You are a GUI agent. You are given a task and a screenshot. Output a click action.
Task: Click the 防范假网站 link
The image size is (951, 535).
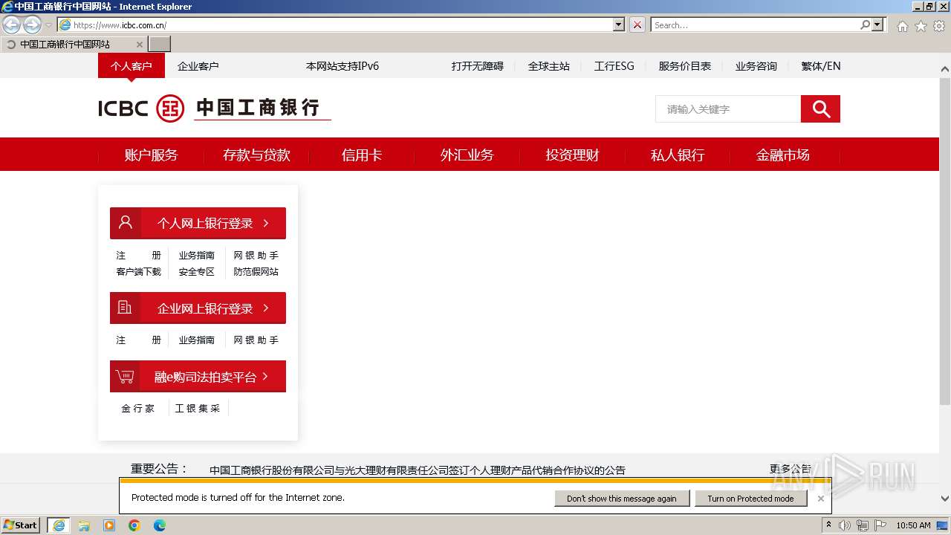[x=256, y=272]
